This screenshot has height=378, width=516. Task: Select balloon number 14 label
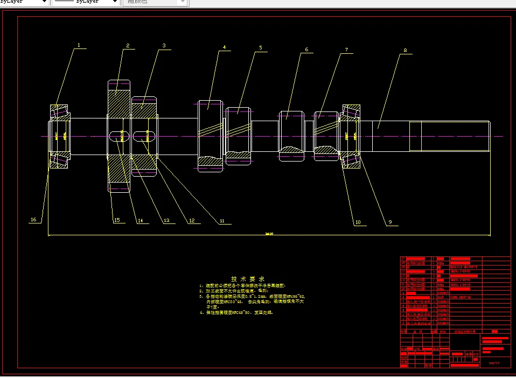[141, 220]
